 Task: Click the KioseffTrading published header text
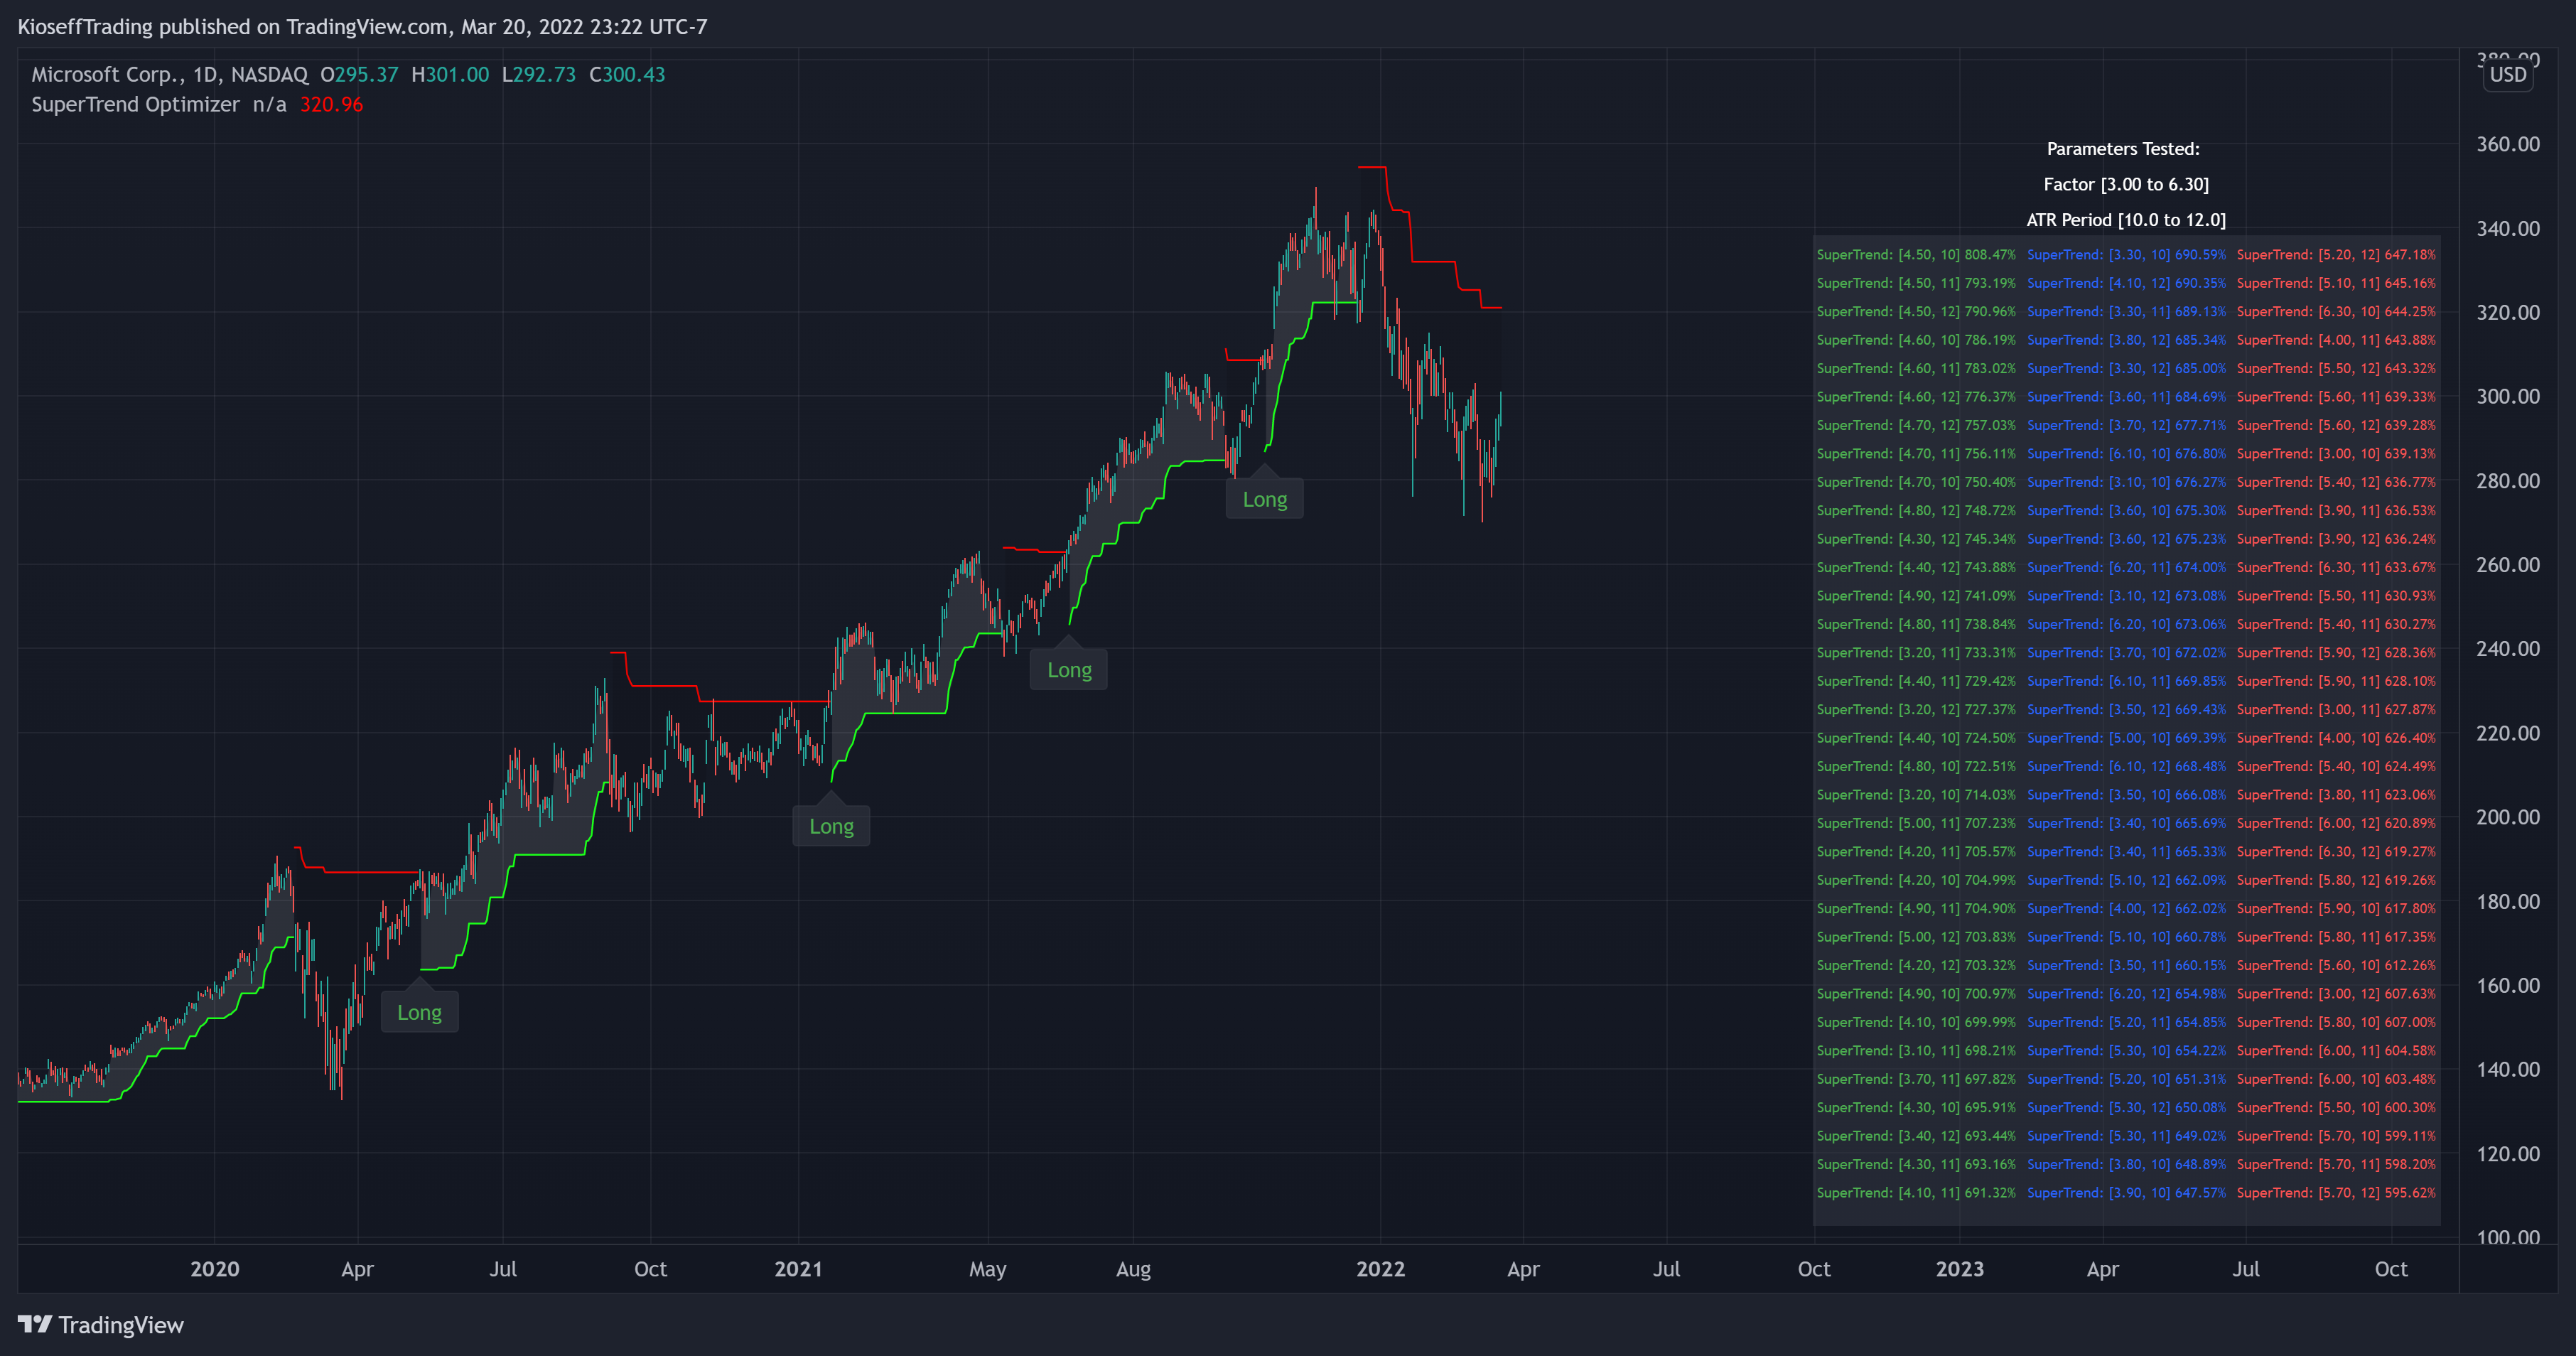pos(362,27)
